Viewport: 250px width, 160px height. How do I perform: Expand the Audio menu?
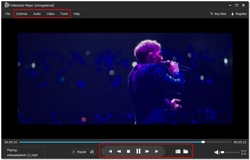(37, 14)
